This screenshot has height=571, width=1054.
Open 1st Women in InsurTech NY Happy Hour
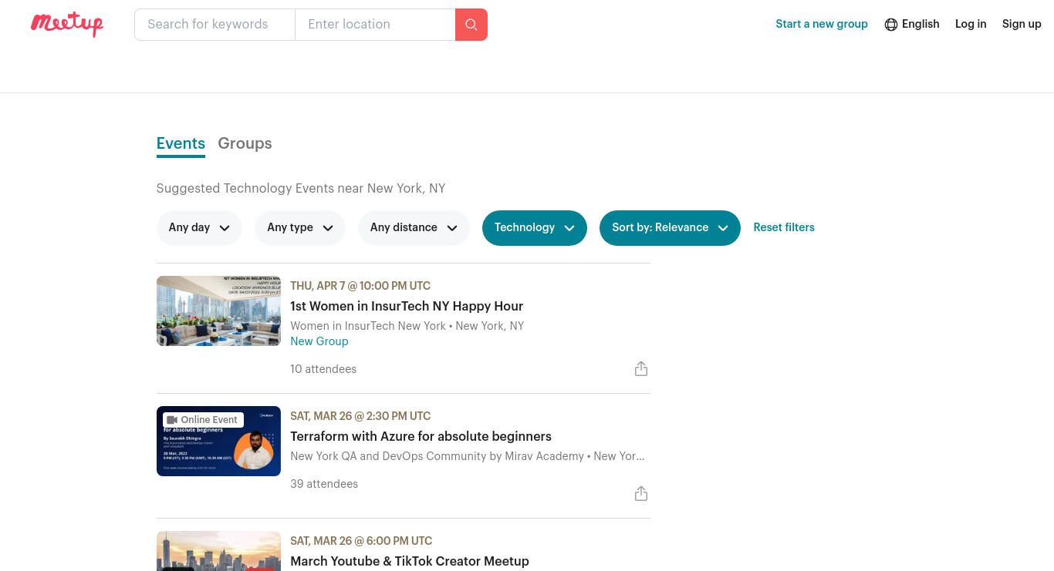click(x=407, y=306)
